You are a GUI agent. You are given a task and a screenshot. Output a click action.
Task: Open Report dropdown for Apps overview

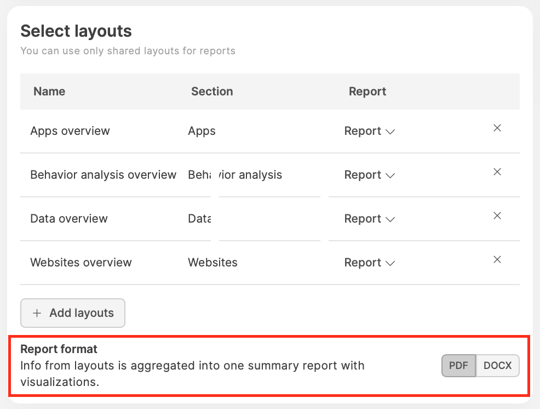370,131
